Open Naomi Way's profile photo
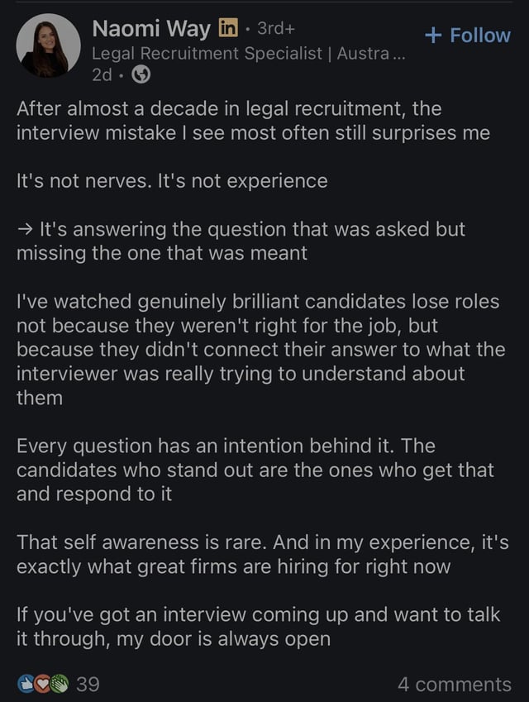Screen dimensions: 529x702 (48, 45)
